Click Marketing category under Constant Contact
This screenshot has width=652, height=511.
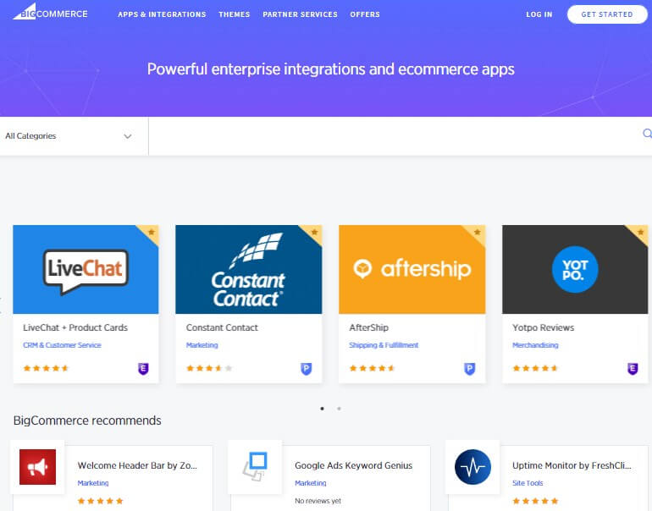tap(202, 345)
